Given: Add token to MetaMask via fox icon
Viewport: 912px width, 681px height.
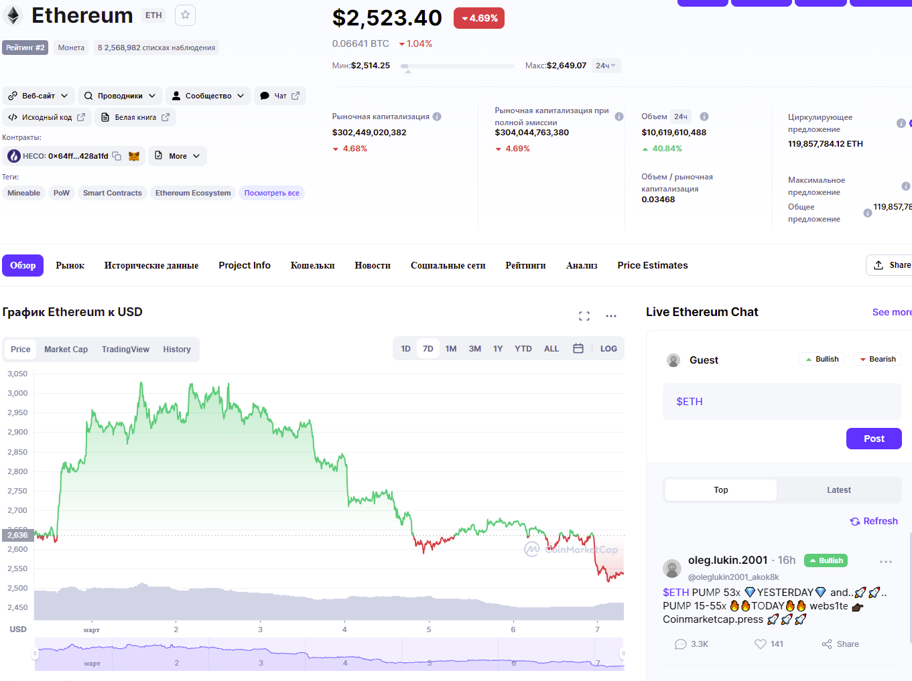Looking at the screenshot, I should pos(134,156).
